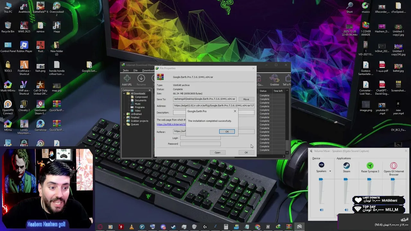Open the soft98.ir web page link
Screen dimensions: 411x231
point(171,124)
